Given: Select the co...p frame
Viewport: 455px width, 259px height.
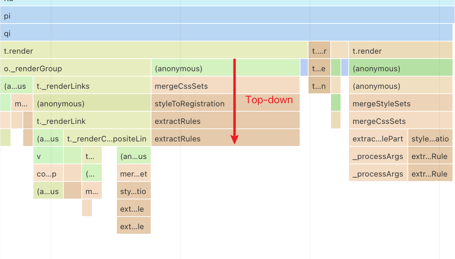Looking at the screenshot, I should coord(48,173).
